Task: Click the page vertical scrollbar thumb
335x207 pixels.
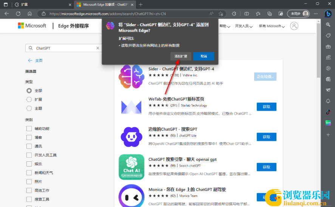Action: pos(318,50)
